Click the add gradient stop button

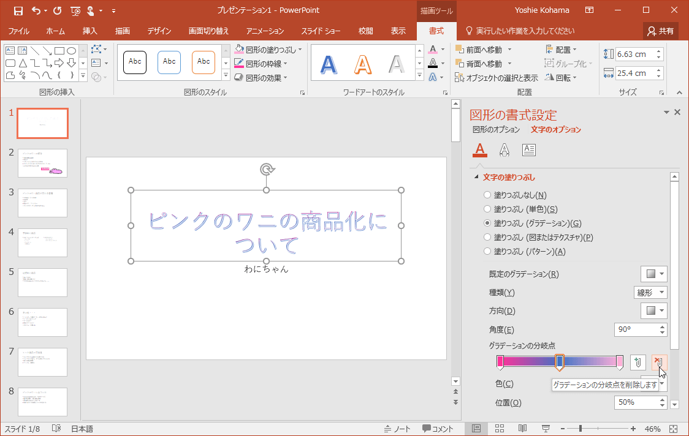pyautogui.click(x=638, y=362)
